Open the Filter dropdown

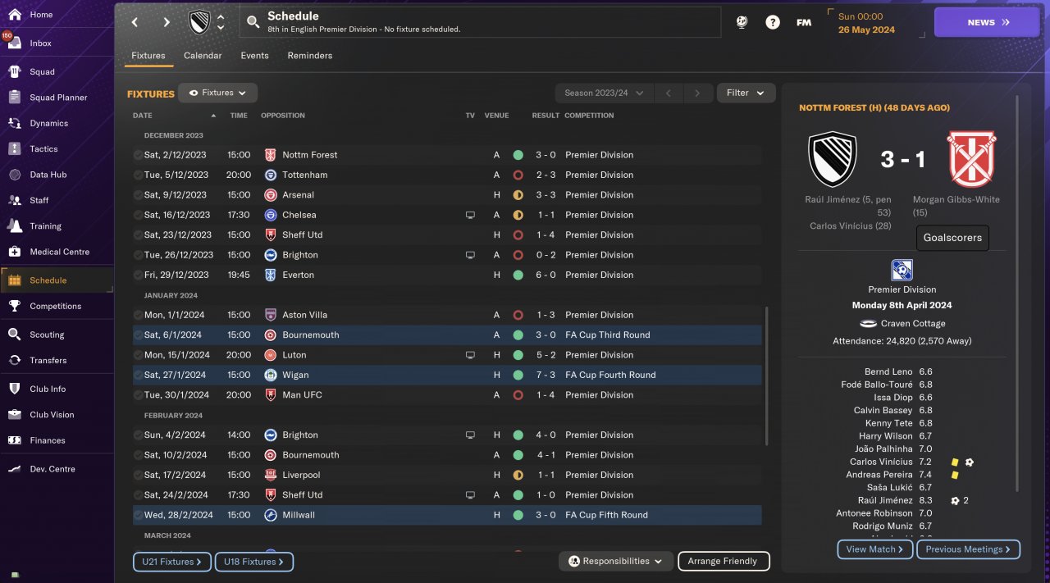746,93
